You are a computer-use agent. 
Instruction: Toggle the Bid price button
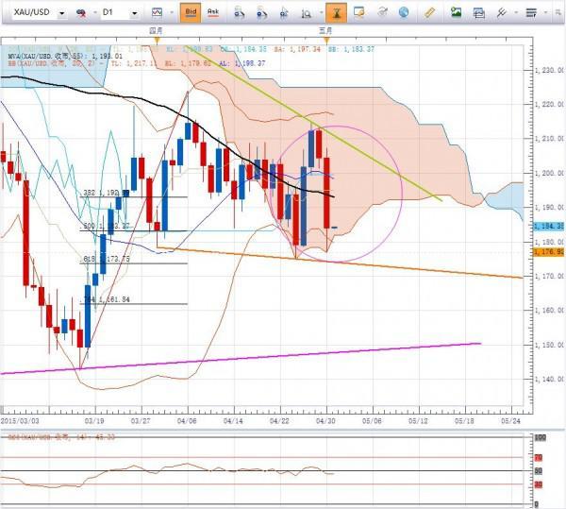pyautogui.click(x=191, y=12)
